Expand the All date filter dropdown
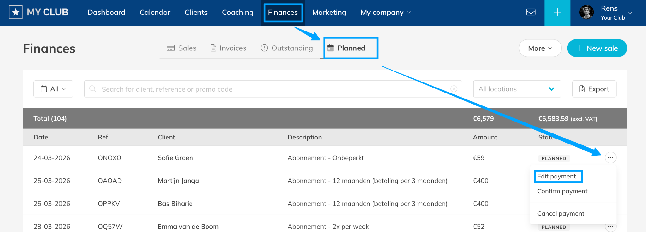This screenshot has width=646, height=232. pos(53,89)
